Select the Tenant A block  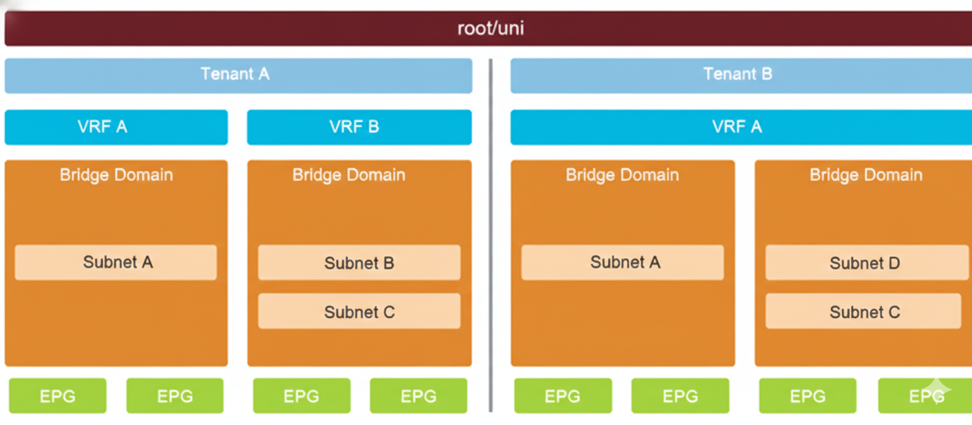pos(238,75)
